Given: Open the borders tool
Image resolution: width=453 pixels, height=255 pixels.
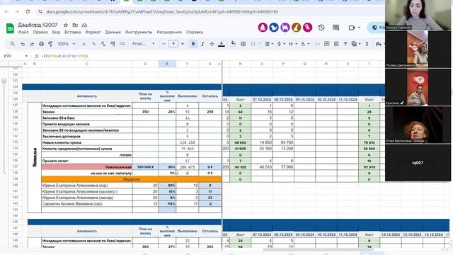Looking at the screenshot, I should 243,44.
